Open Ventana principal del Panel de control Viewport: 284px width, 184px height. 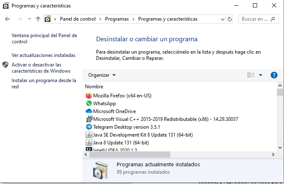click(x=44, y=38)
